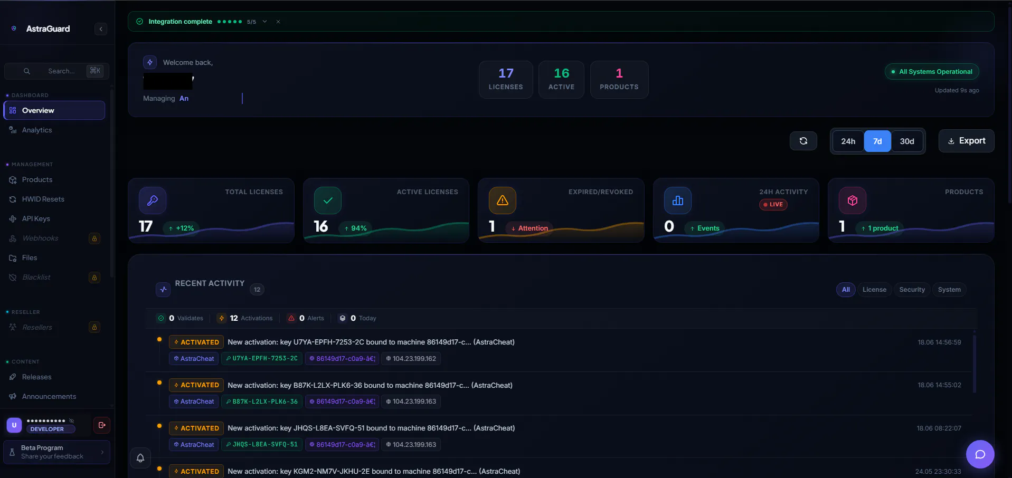Click the key icon on Total Licenses card

click(x=153, y=200)
